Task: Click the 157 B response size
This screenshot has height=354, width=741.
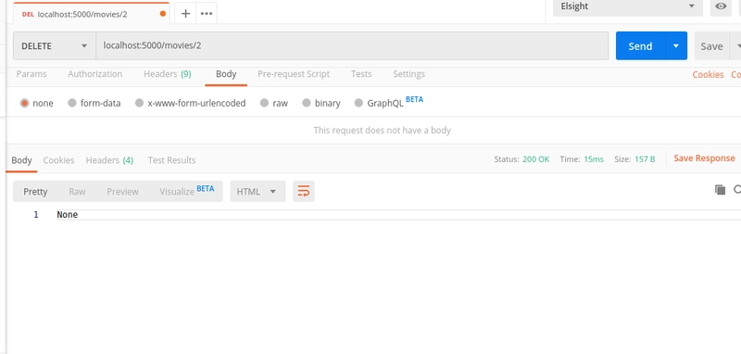Action: 645,159
